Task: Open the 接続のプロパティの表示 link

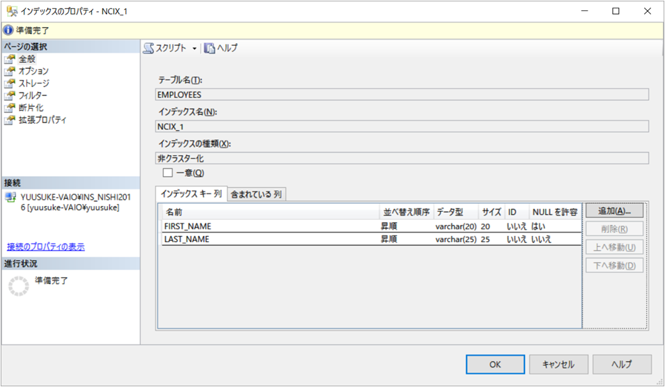Action: [46, 246]
